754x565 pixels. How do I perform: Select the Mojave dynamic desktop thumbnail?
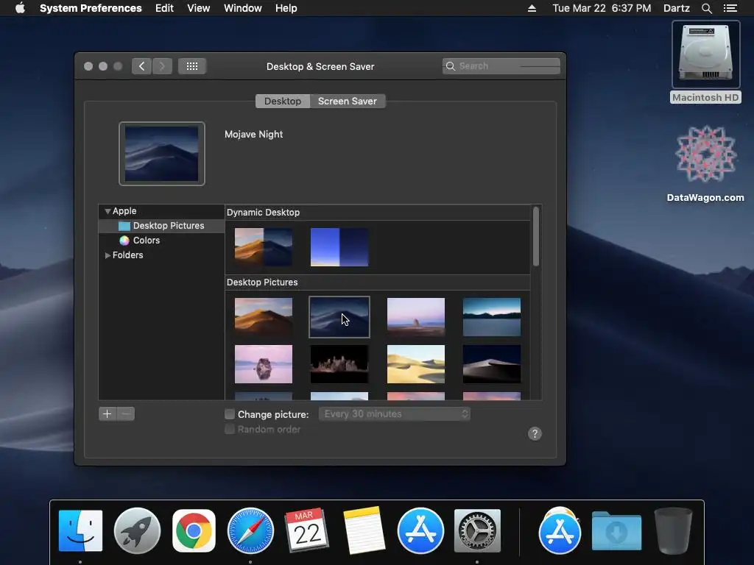[x=264, y=247]
